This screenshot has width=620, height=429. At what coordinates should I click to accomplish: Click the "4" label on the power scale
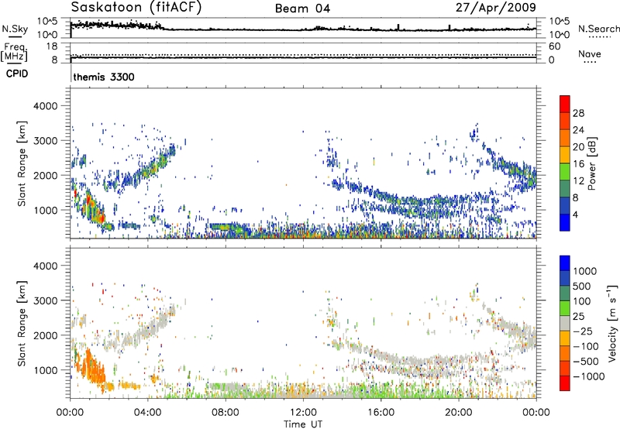pos(575,214)
